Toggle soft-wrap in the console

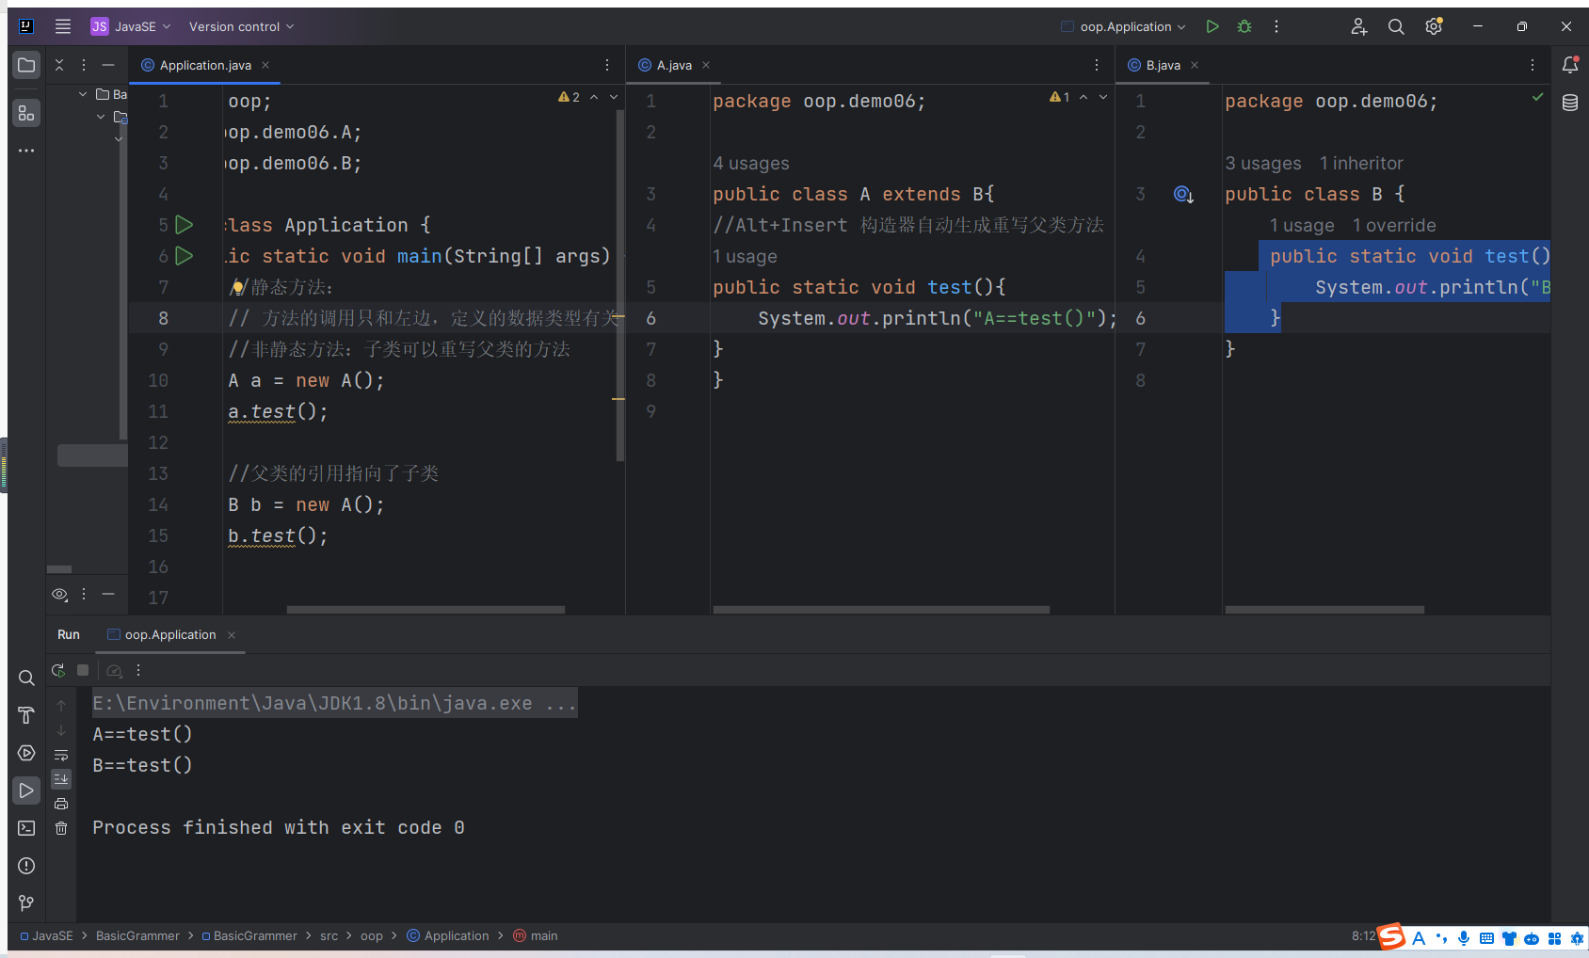pos(61,755)
